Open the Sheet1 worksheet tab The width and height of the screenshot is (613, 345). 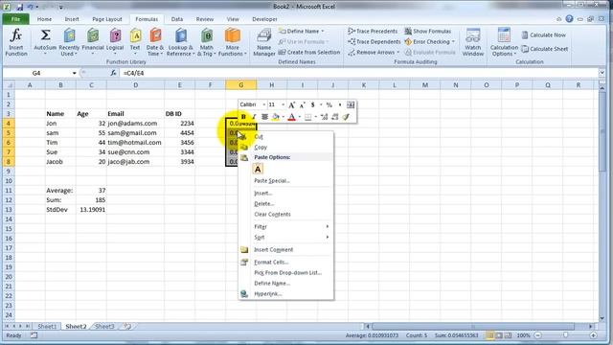[x=47, y=326]
